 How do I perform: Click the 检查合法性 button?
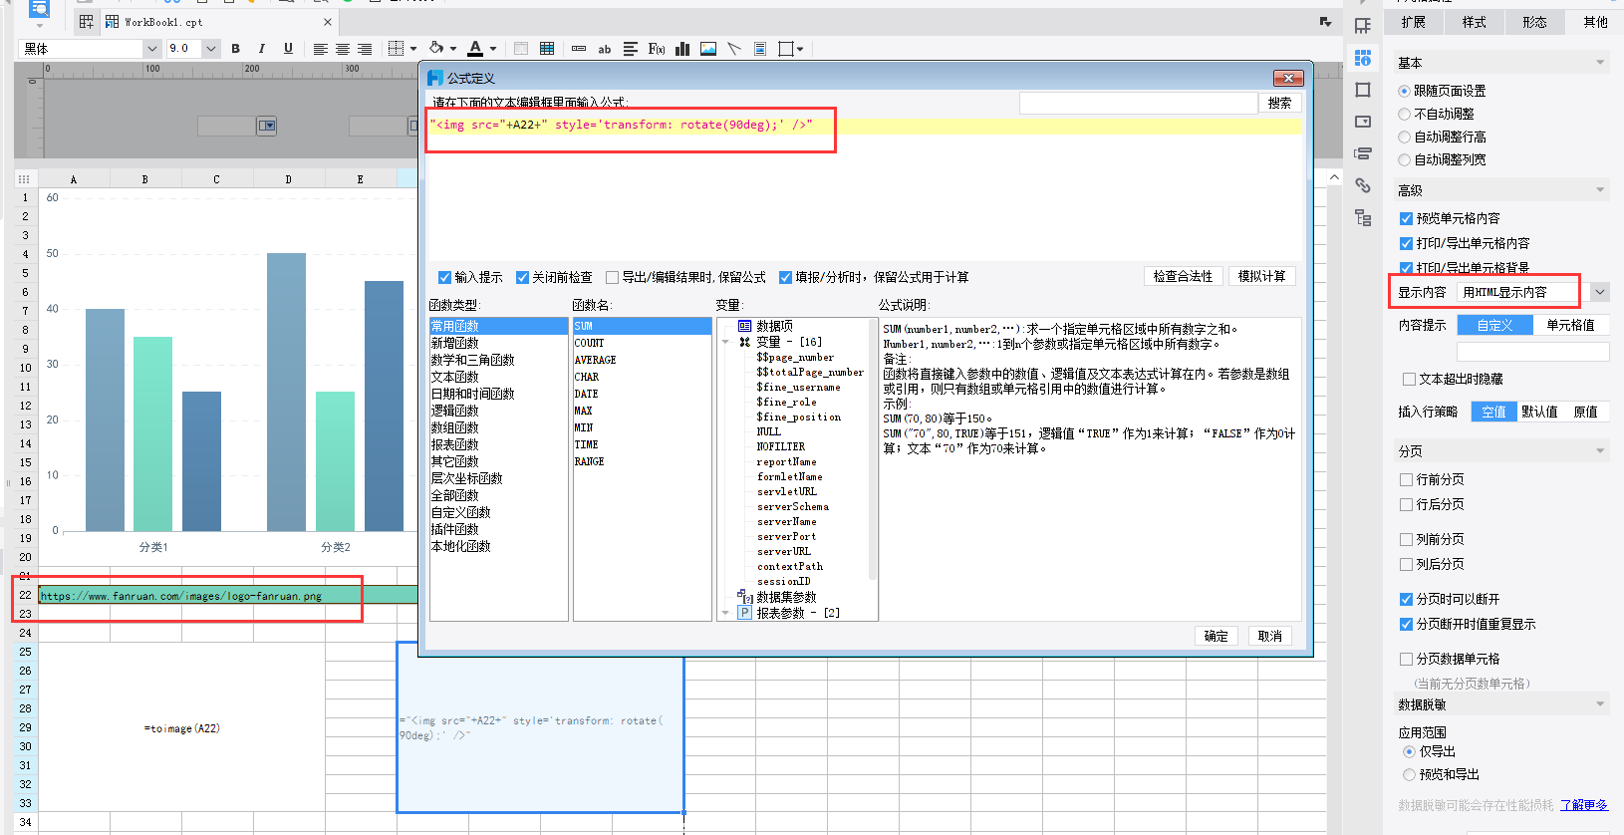[x=1183, y=276]
